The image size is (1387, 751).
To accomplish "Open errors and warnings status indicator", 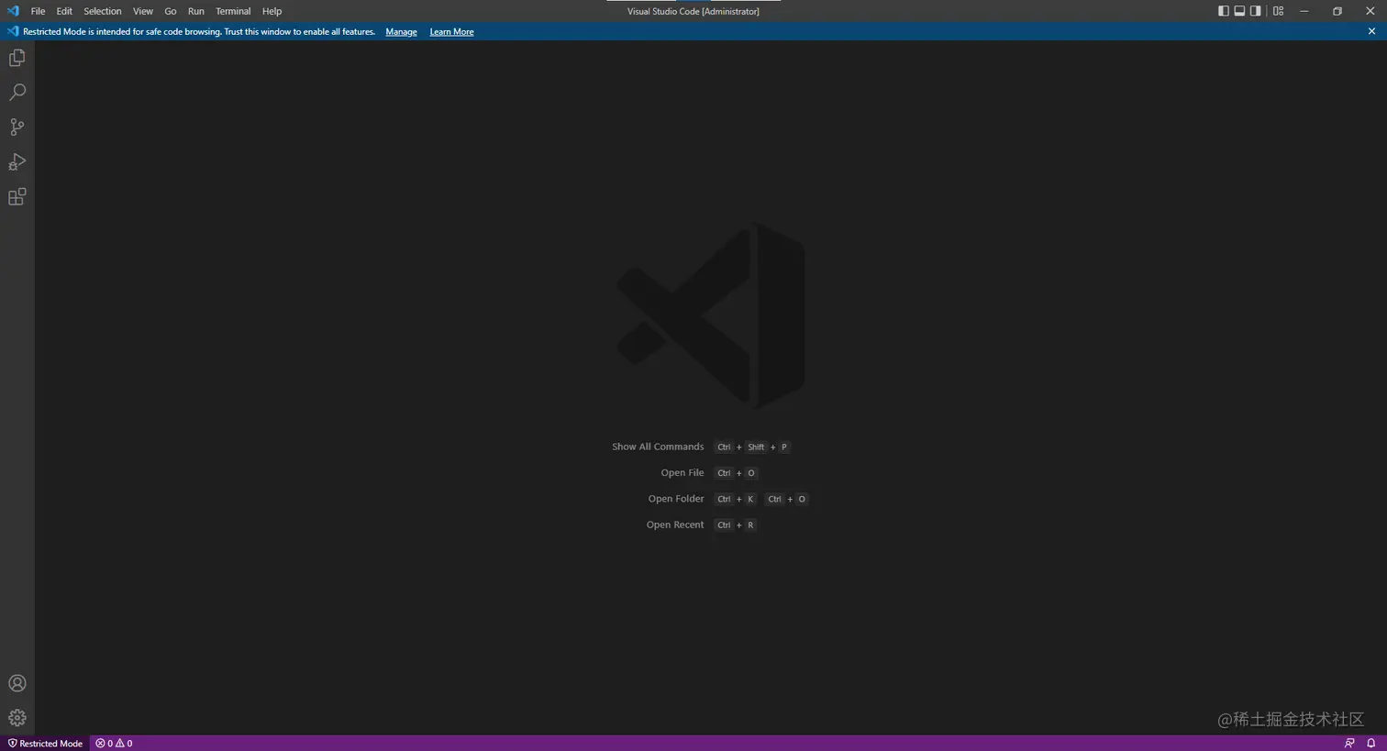I will coord(114,744).
